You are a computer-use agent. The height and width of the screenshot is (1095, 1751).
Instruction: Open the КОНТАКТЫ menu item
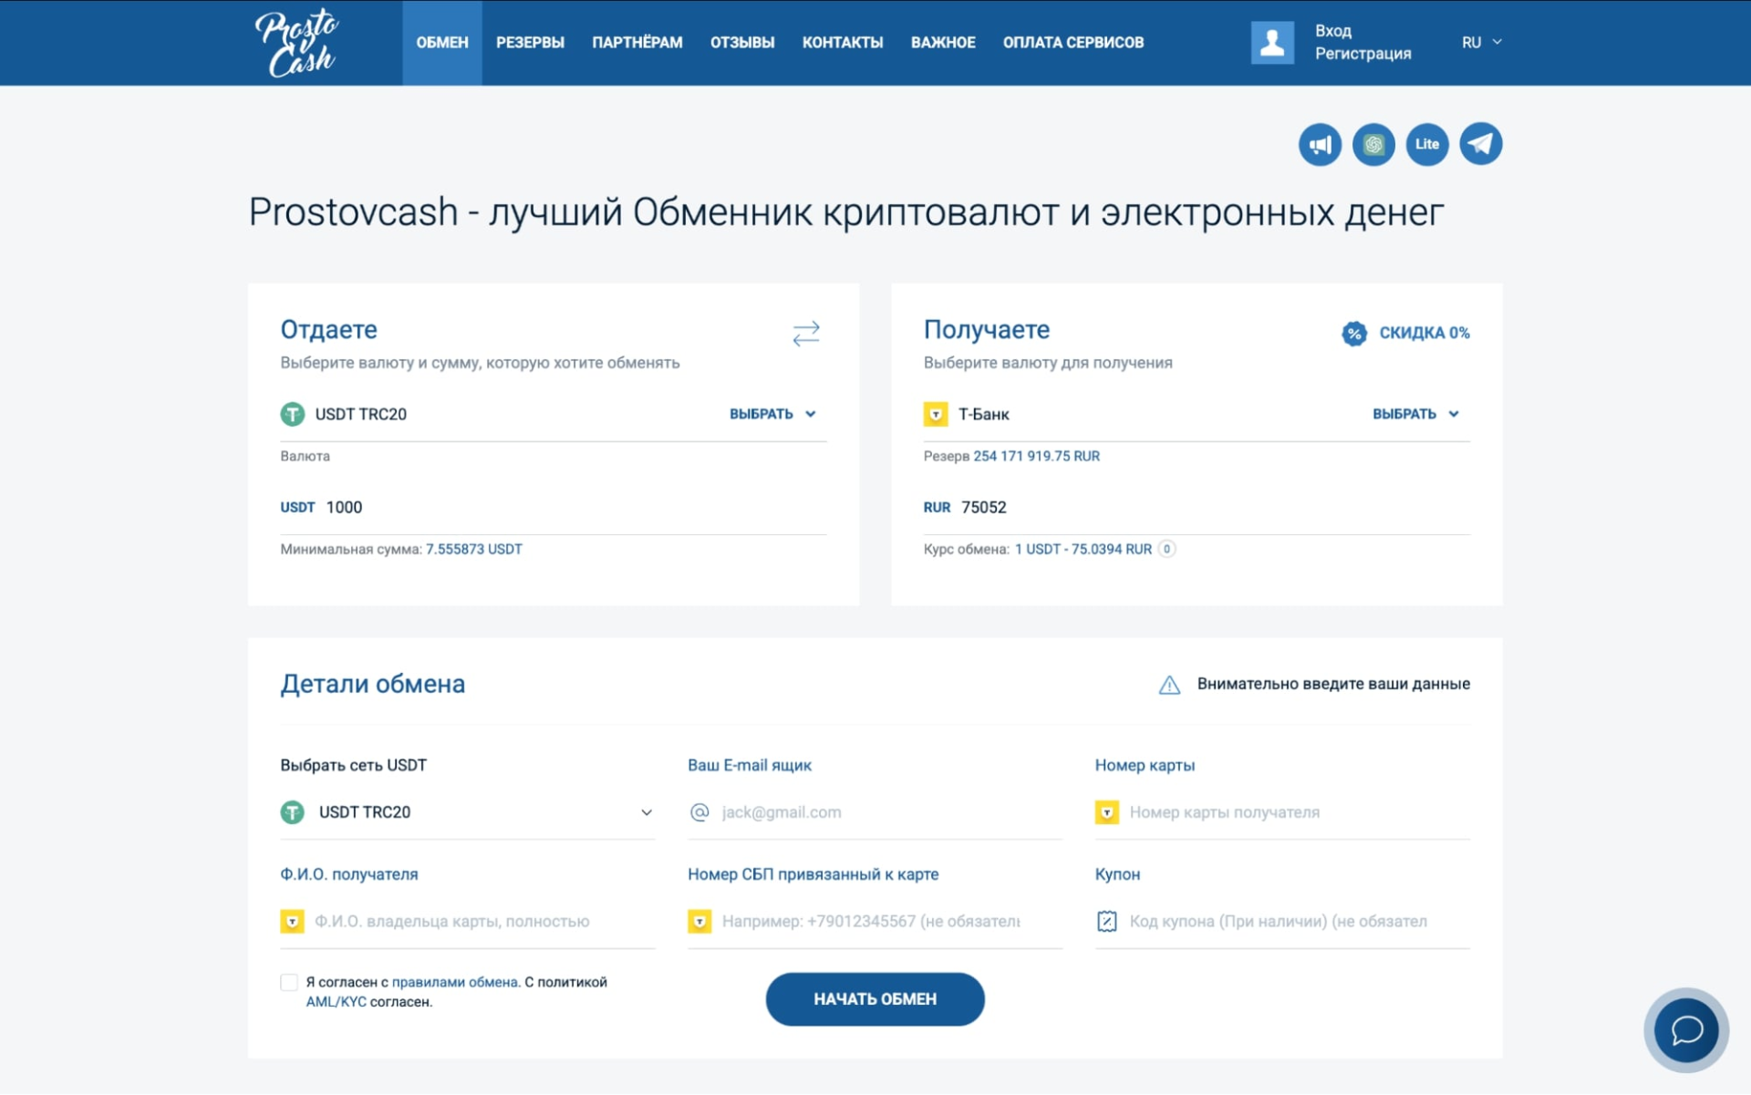[842, 42]
